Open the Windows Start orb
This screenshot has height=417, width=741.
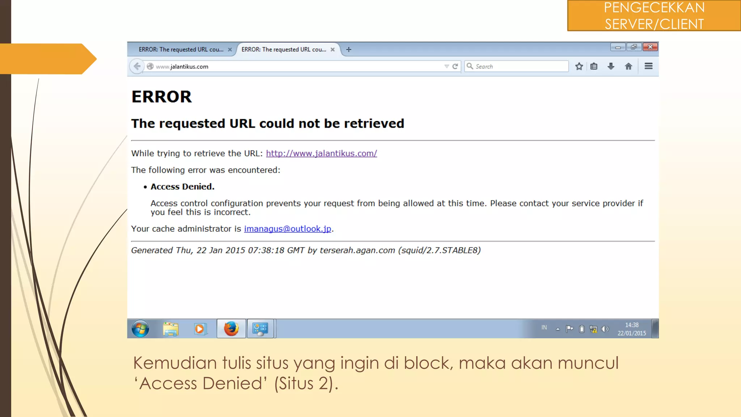coord(140,329)
